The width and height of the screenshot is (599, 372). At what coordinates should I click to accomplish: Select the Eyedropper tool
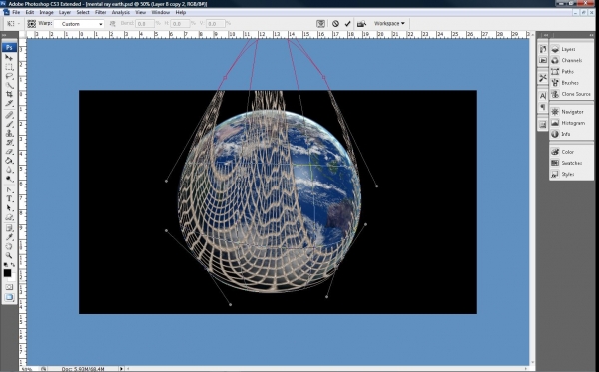click(x=9, y=237)
